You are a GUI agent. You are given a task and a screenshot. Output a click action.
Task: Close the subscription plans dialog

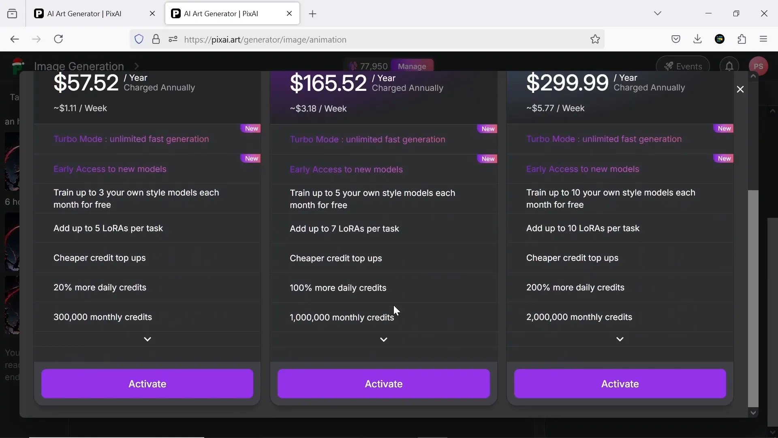[740, 89]
